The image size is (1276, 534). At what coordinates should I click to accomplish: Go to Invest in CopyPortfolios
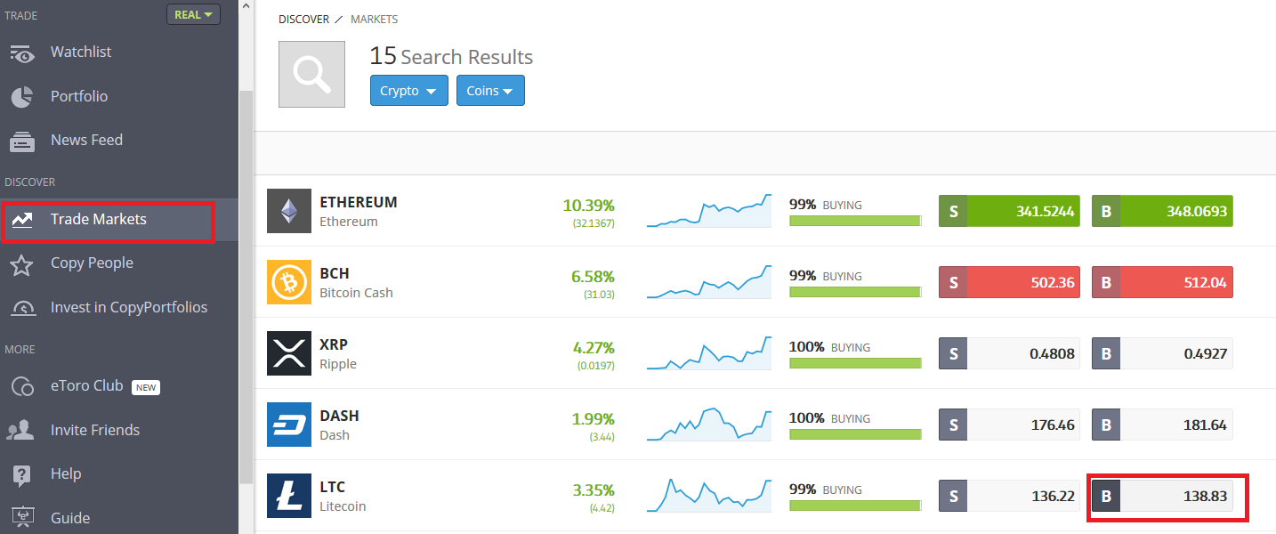click(x=128, y=308)
